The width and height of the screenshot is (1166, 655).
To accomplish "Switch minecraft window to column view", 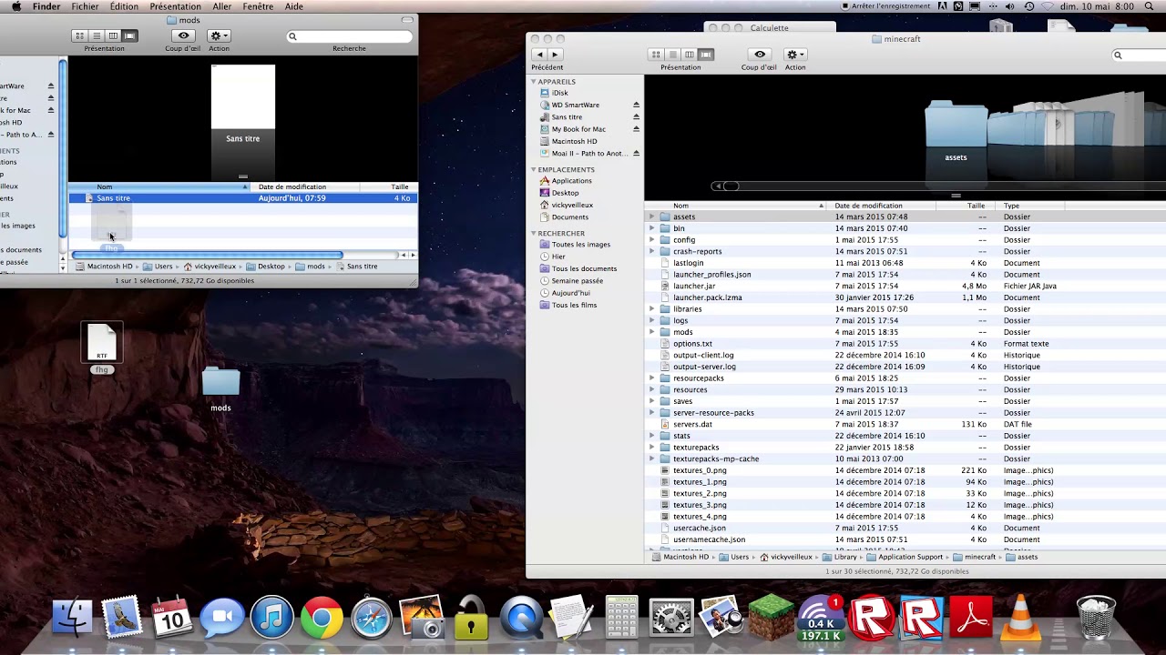I will point(689,55).
